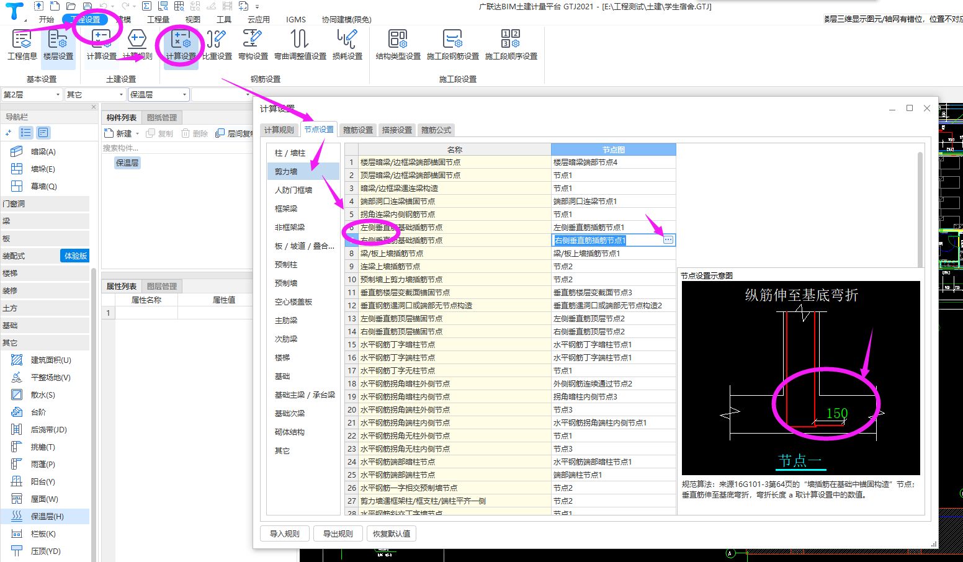Open 楼层设置 floor settings icon
The image size is (963, 562).
tap(58, 44)
